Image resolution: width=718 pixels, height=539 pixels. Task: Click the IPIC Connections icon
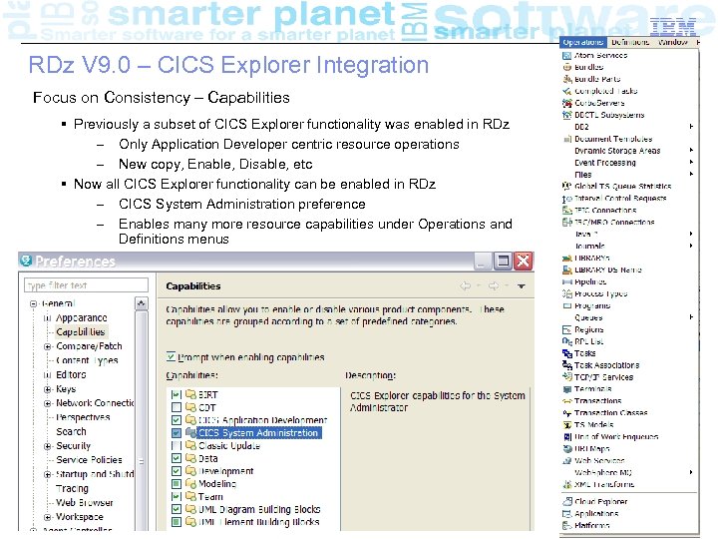[566, 211]
